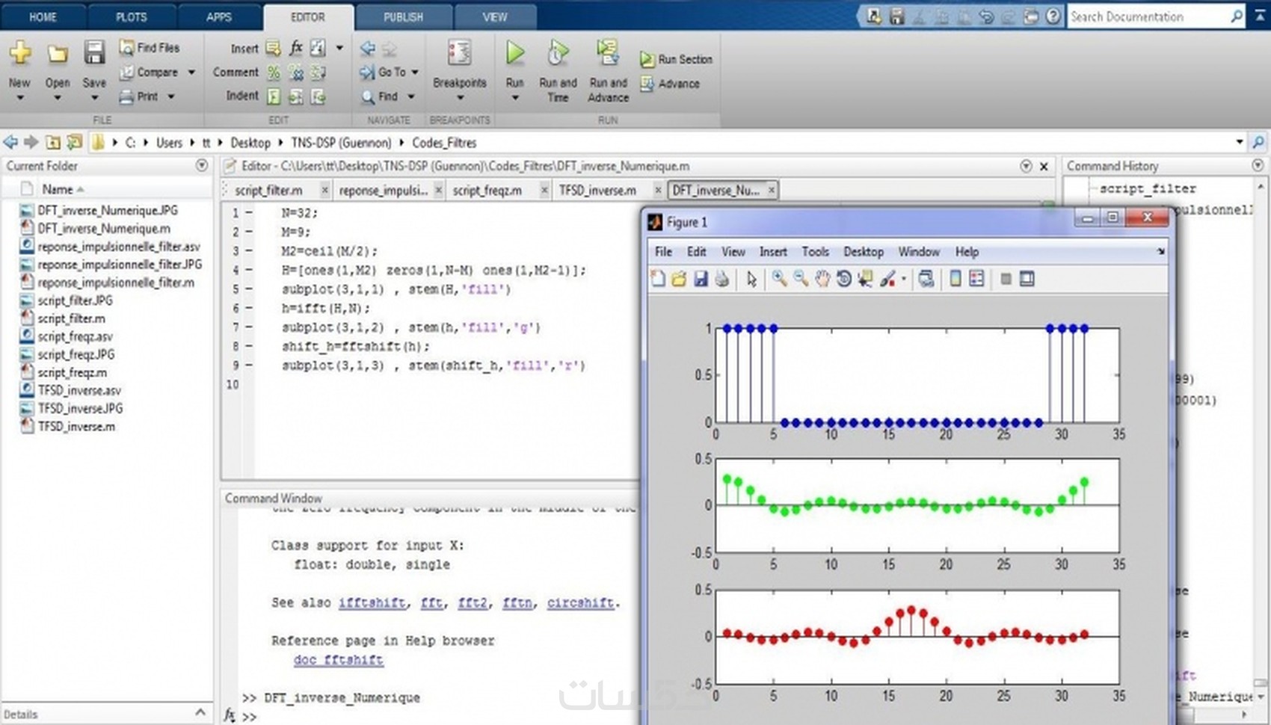Activate Rotate 3D in the figure toolbar
Viewport: 1271px width, 725px height.
click(845, 278)
